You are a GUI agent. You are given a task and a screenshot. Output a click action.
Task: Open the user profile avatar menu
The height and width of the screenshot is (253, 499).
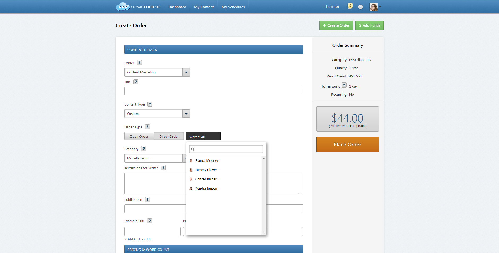pos(375,7)
